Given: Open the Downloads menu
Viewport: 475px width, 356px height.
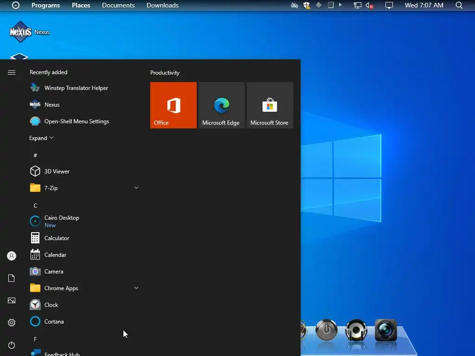Looking at the screenshot, I should click(162, 5).
